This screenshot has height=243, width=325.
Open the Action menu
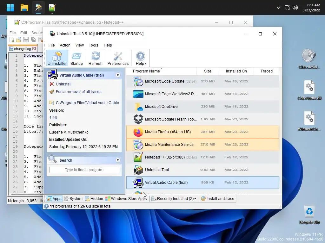(x=65, y=45)
